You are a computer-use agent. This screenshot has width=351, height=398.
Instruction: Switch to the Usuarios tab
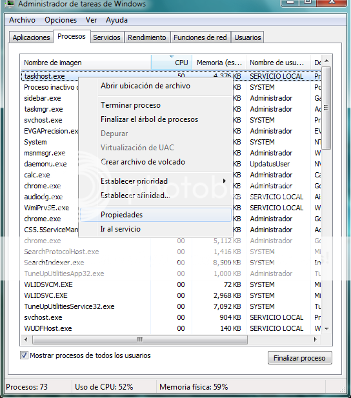pyautogui.click(x=247, y=37)
